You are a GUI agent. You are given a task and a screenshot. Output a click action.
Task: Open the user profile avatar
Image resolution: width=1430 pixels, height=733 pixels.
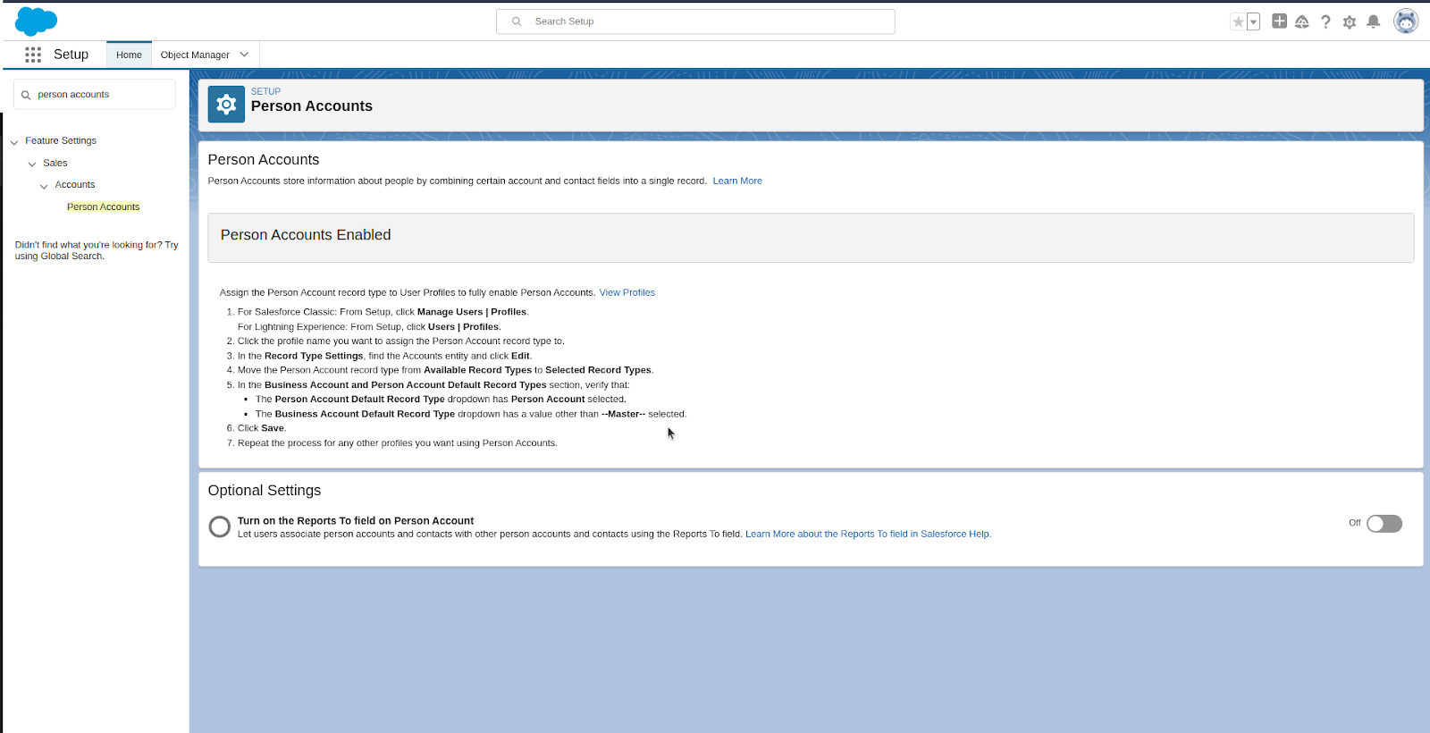[x=1406, y=21]
